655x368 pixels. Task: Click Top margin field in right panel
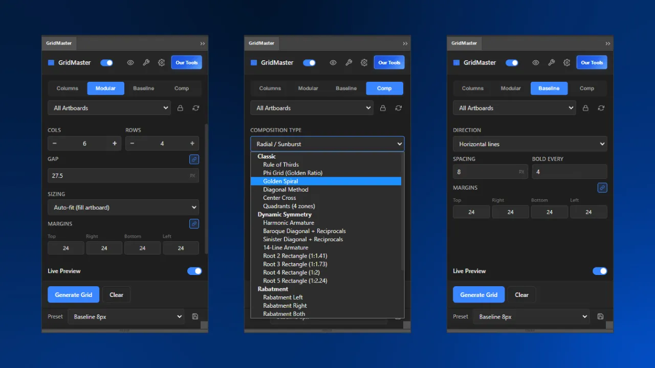[x=471, y=212]
